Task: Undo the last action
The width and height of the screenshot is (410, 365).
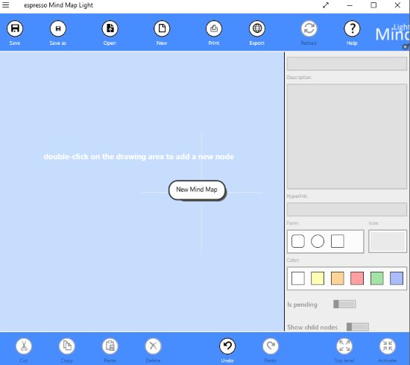Action: point(227,346)
